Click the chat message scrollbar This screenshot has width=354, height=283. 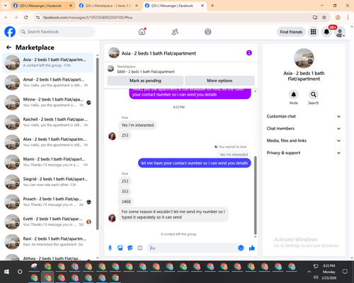point(255,195)
